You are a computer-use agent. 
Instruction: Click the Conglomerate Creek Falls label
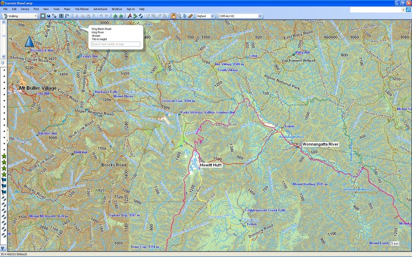pyautogui.click(x=265, y=210)
